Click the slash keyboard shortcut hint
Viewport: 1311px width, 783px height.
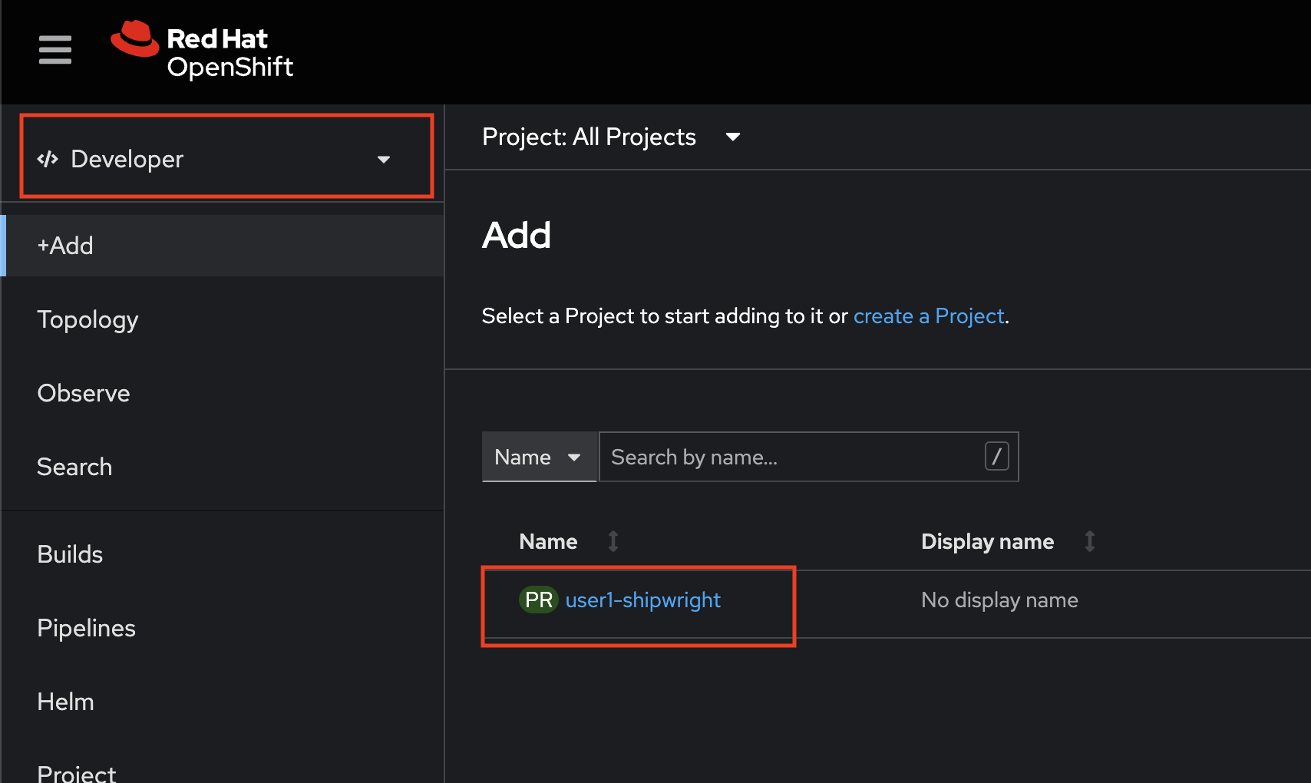[x=996, y=456]
